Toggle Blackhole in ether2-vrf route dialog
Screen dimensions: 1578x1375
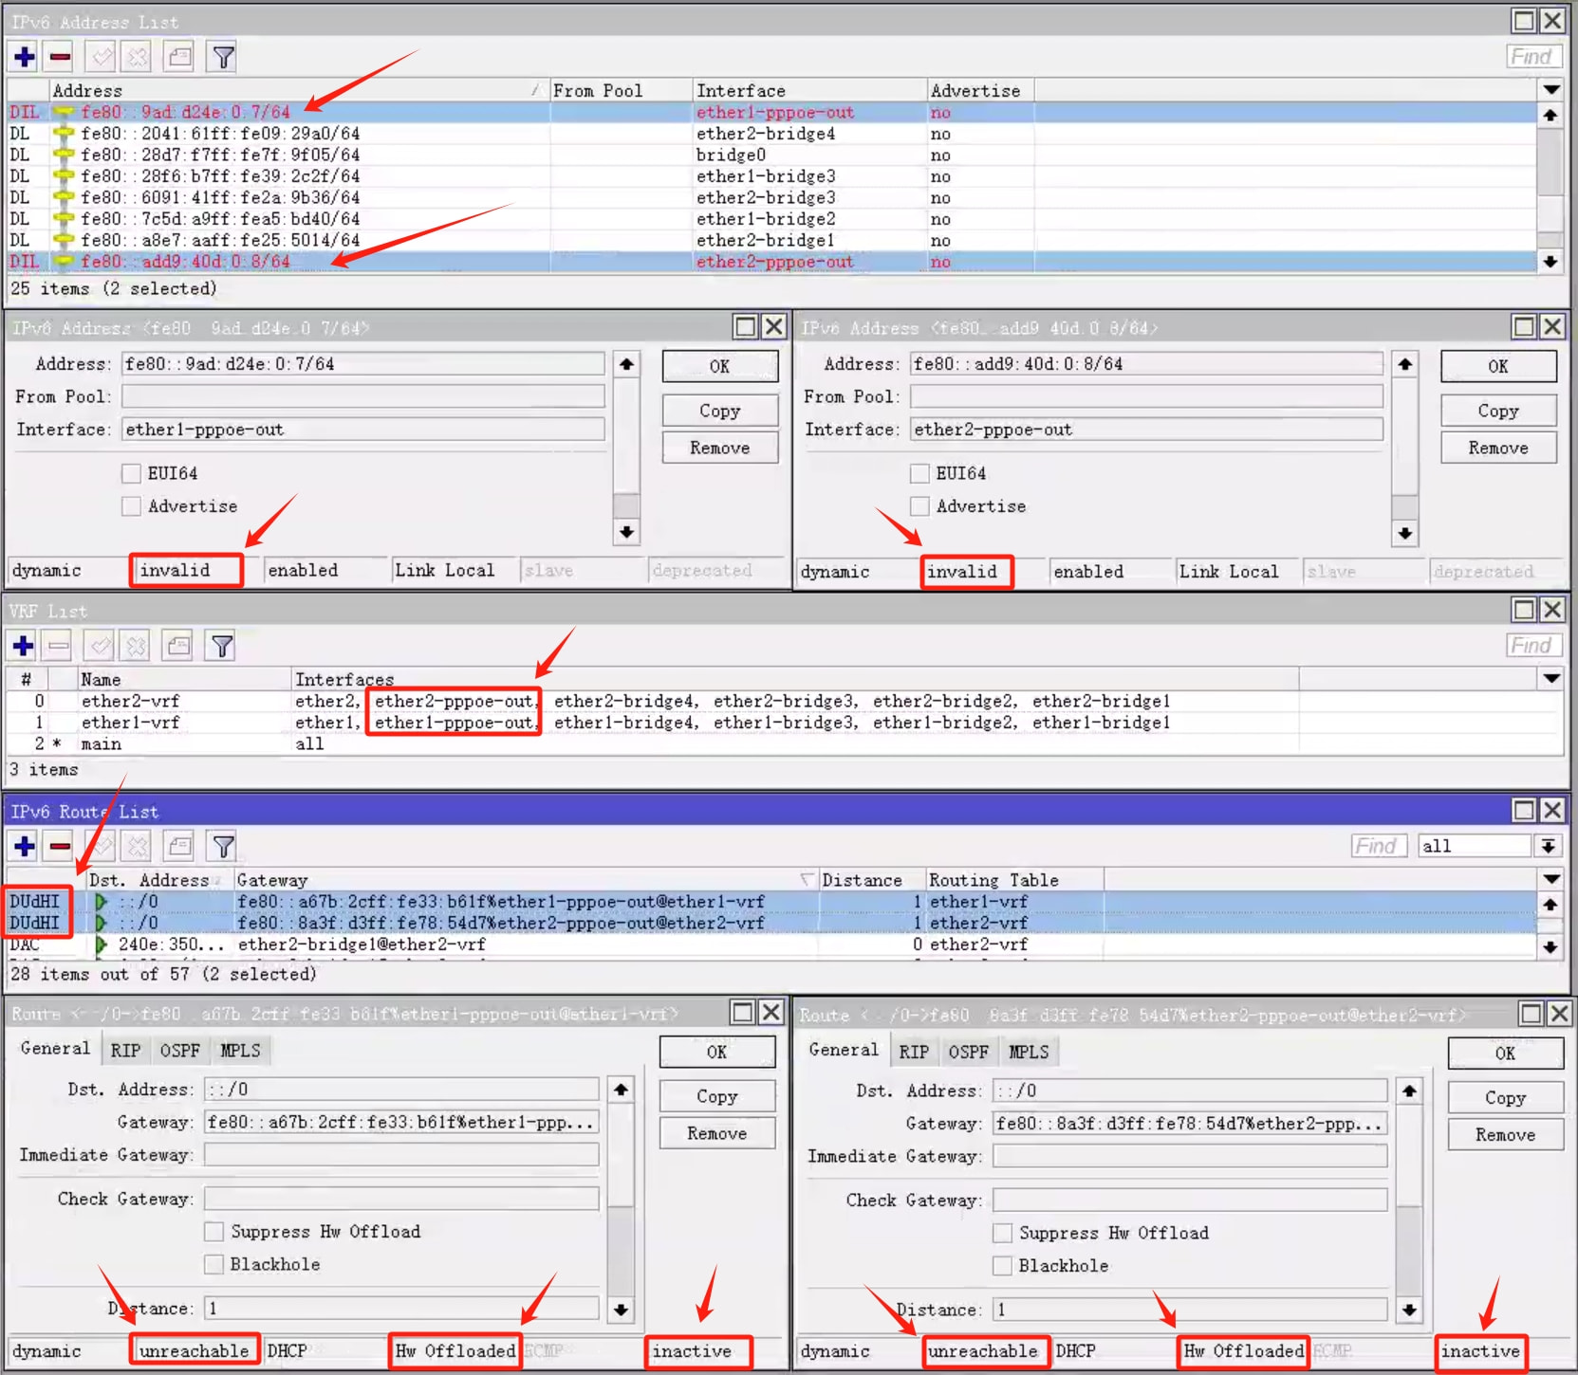(x=1002, y=1266)
